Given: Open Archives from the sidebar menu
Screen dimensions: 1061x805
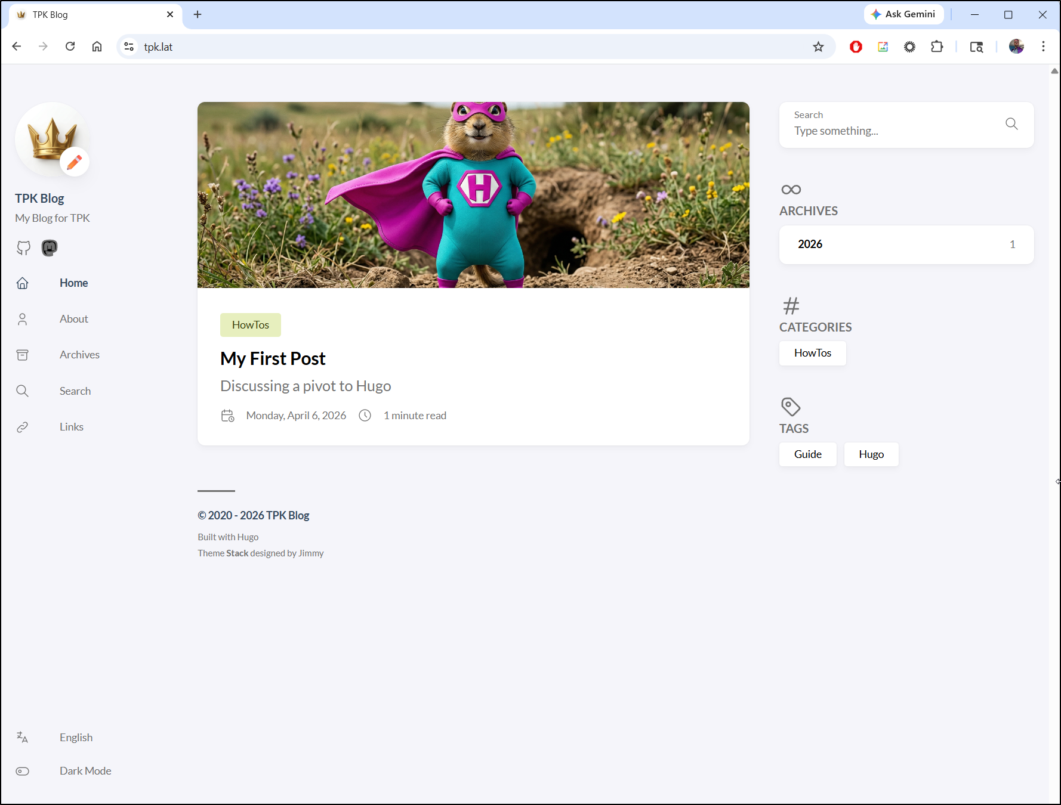Looking at the screenshot, I should tap(79, 355).
